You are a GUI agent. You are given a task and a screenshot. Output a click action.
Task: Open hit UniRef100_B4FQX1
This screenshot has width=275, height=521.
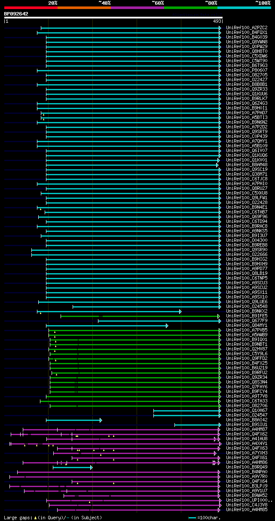pyautogui.click(x=247, y=32)
